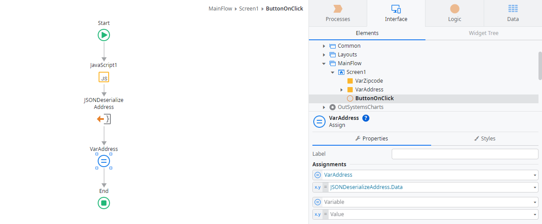Viewport: 542px width, 224px height.
Task: Open the help icon next to VarAddress
Action: pos(366,118)
